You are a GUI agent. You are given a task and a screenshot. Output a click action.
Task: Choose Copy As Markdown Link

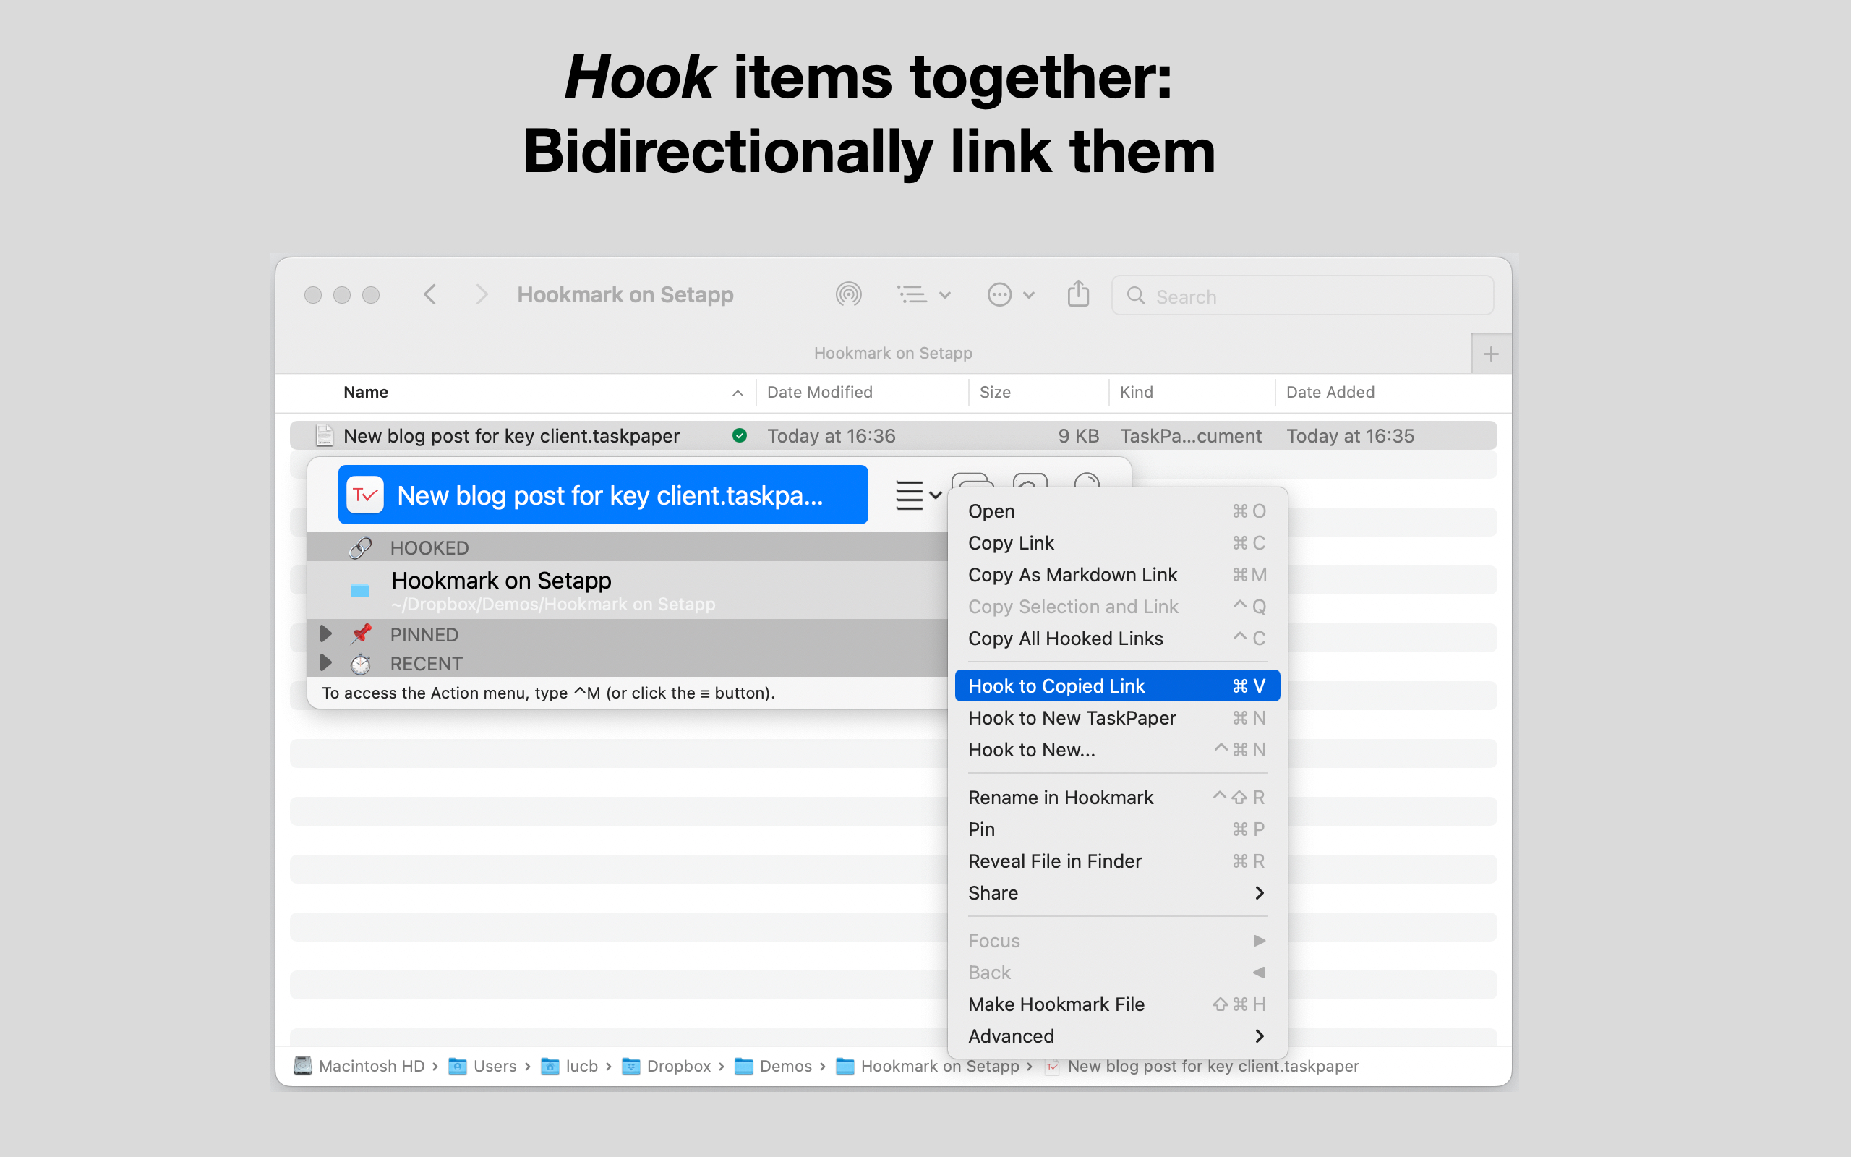[x=1072, y=575]
